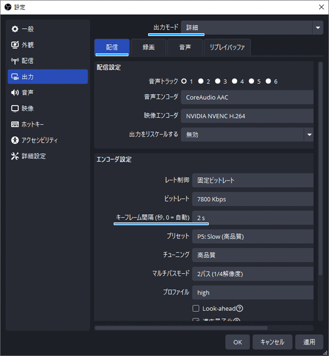Viewport: 329px width, 356px height.
Task: Switch to the リプレイバッファ tab
Action: 227,47
